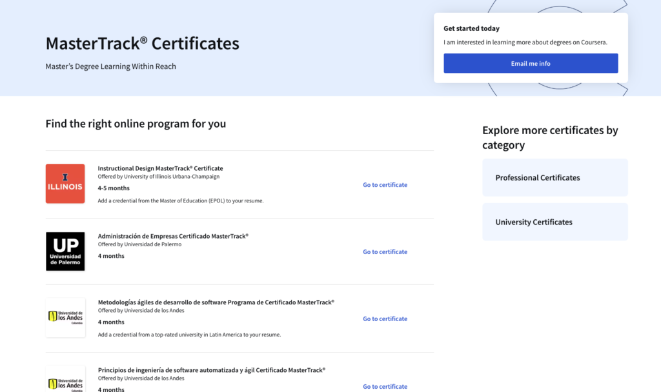Go to certificate for Administración de Empresas
The width and height of the screenshot is (661, 392).
[385, 252]
